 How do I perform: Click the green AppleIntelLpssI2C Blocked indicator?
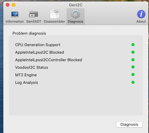coord(133,52)
